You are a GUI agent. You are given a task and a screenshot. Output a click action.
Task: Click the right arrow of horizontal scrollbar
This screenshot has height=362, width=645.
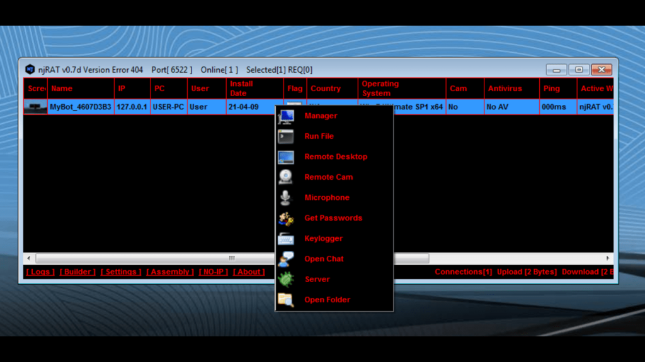click(608, 258)
